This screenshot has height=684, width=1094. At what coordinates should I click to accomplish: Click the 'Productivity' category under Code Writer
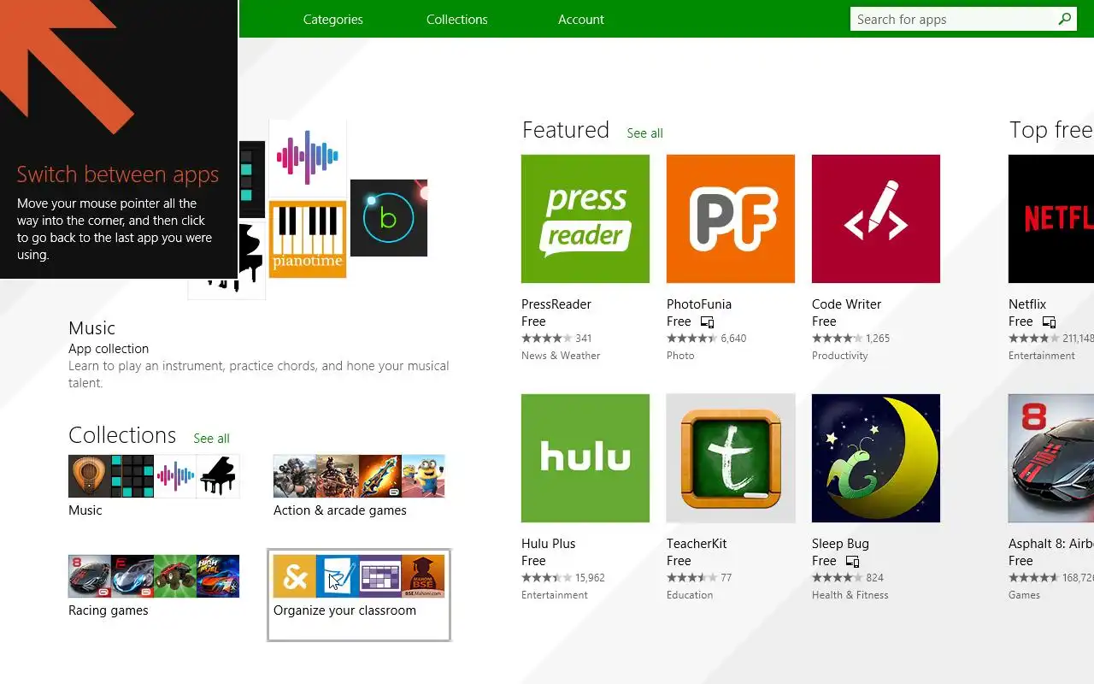839,356
